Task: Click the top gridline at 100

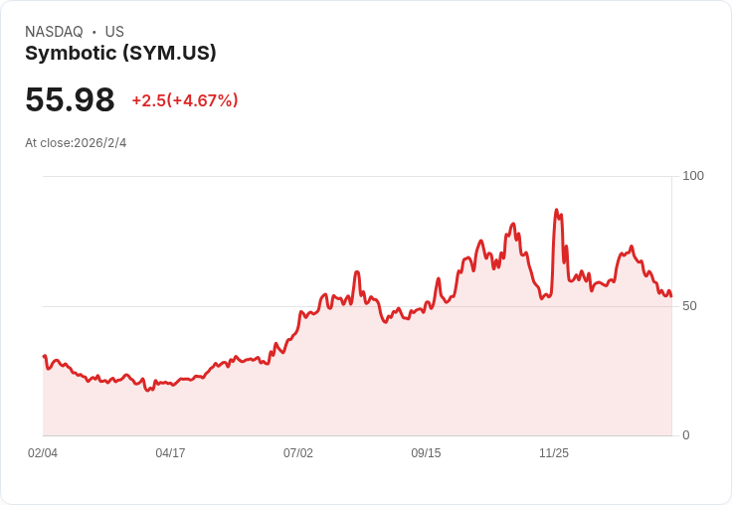Action: [358, 177]
